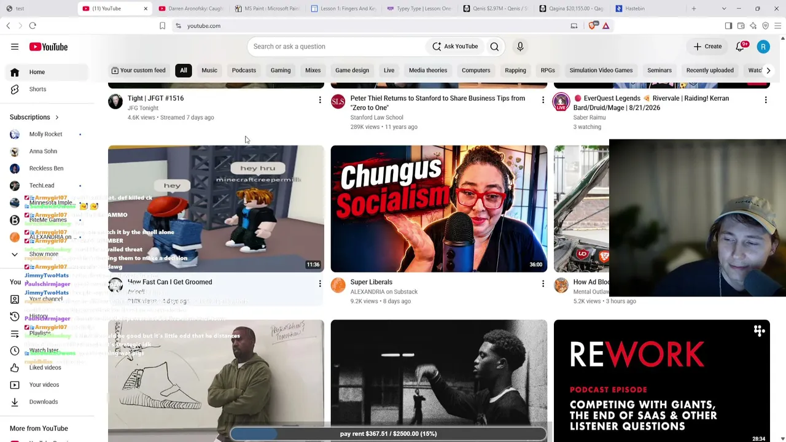Viewport: 786px width, 442px height.
Task: Open the Brave Wallet icon
Action: click(x=741, y=26)
